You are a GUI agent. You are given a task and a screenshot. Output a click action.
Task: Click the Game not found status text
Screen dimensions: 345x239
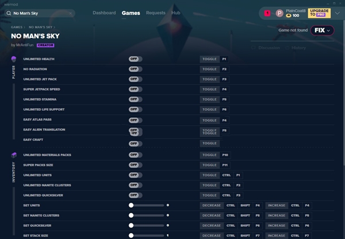click(293, 30)
